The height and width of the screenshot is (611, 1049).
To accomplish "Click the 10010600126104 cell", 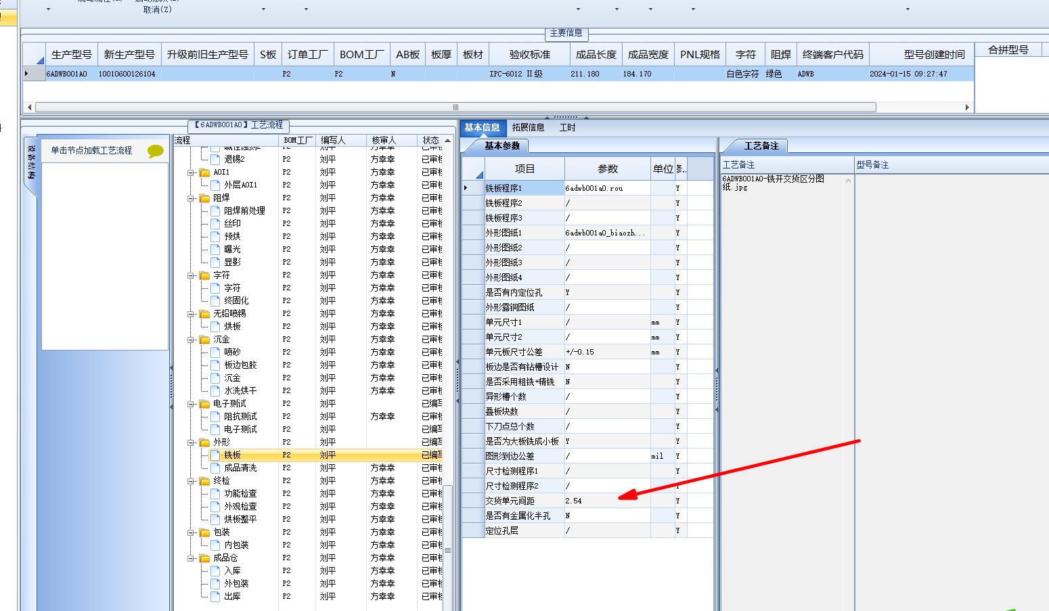I will pos(129,74).
